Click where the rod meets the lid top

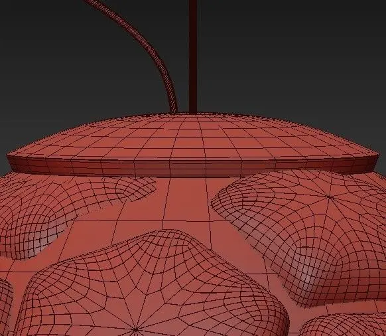pyautogui.click(x=193, y=113)
